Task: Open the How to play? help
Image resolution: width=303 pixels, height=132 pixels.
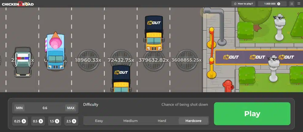Action: coord(243,4)
